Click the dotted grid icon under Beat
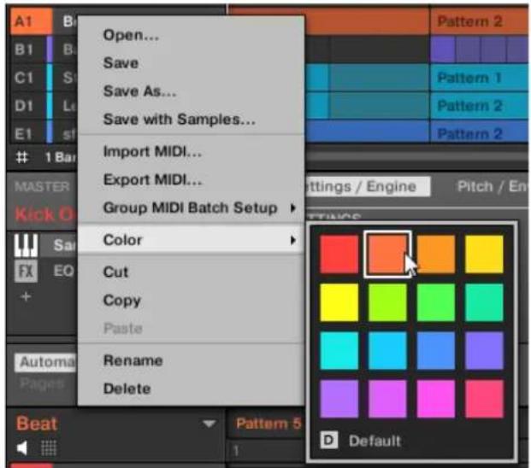Image resolution: width=531 pixels, height=468 pixels. (x=49, y=448)
